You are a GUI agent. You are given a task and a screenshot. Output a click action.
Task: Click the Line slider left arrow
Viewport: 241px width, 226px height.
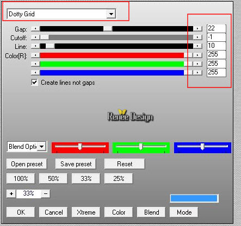pos(35,46)
